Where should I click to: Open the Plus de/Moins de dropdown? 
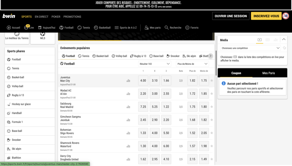pos(192,64)
